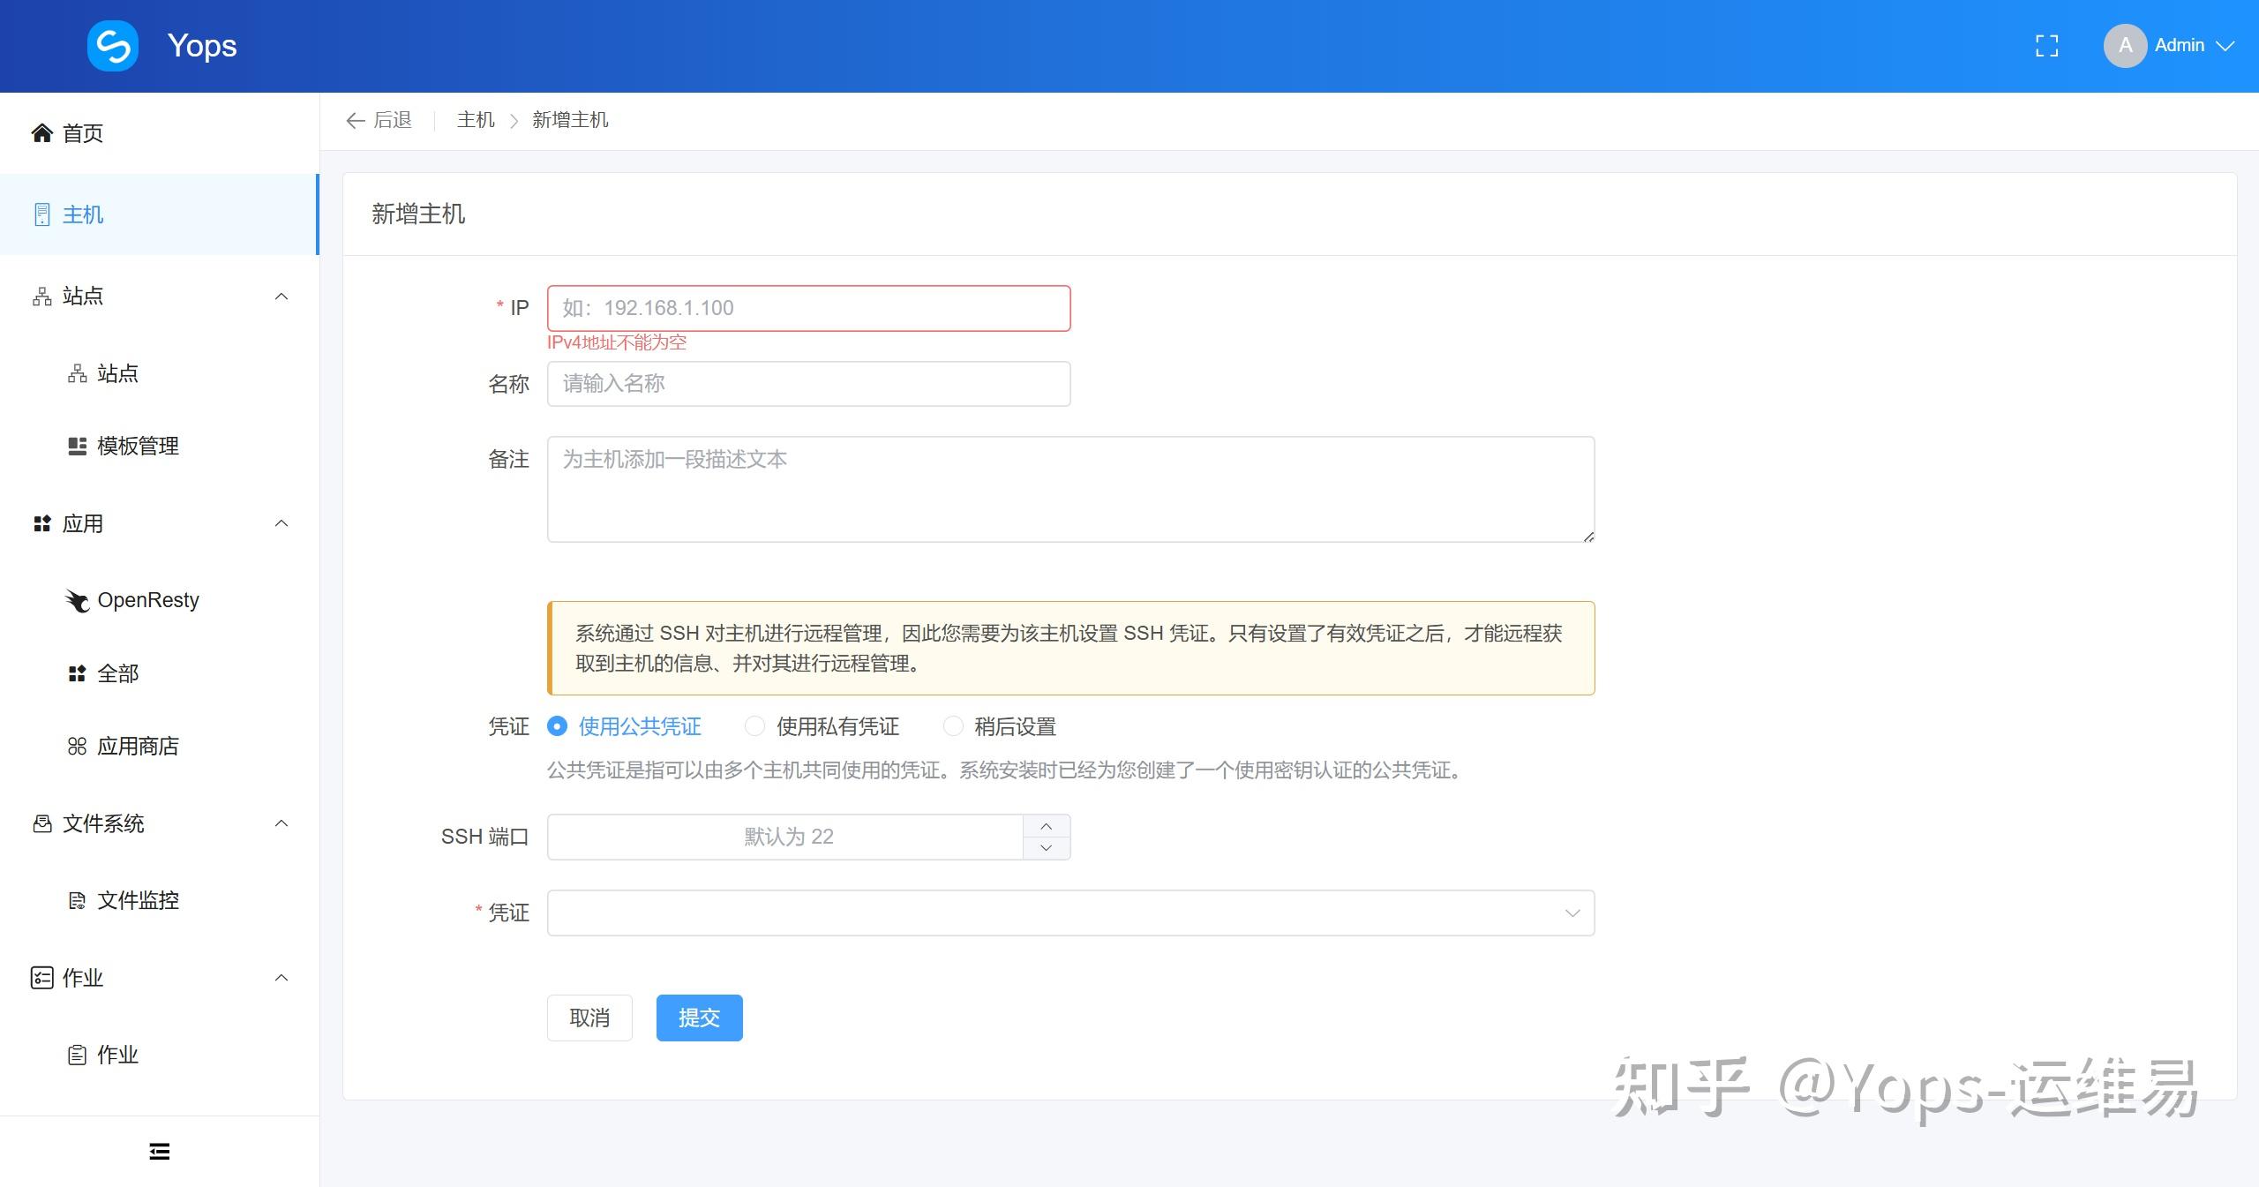Select 模板管理 under the 站点 section
This screenshot has height=1187, width=2259.
tap(137, 446)
